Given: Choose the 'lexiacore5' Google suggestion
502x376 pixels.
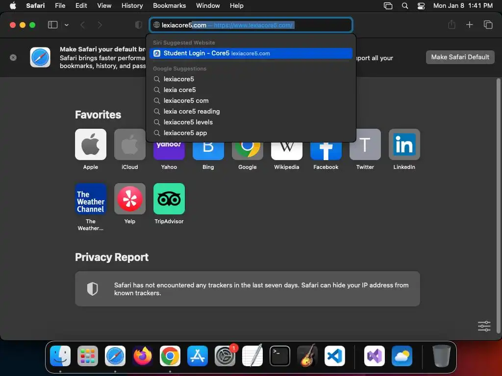Looking at the screenshot, I should pyautogui.click(x=251, y=79).
